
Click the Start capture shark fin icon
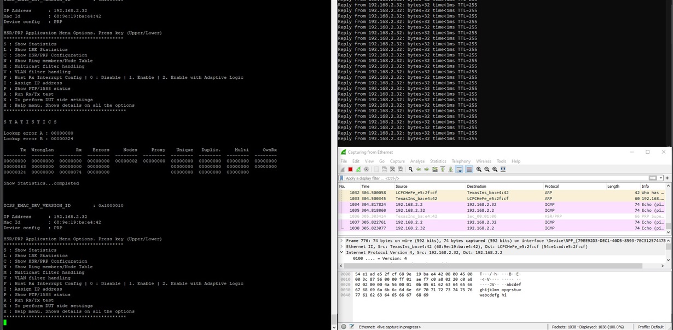pyautogui.click(x=343, y=170)
